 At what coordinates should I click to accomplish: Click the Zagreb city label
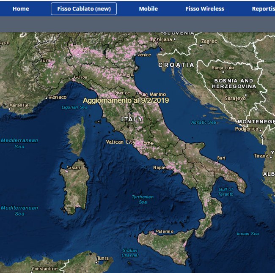pos(209,41)
